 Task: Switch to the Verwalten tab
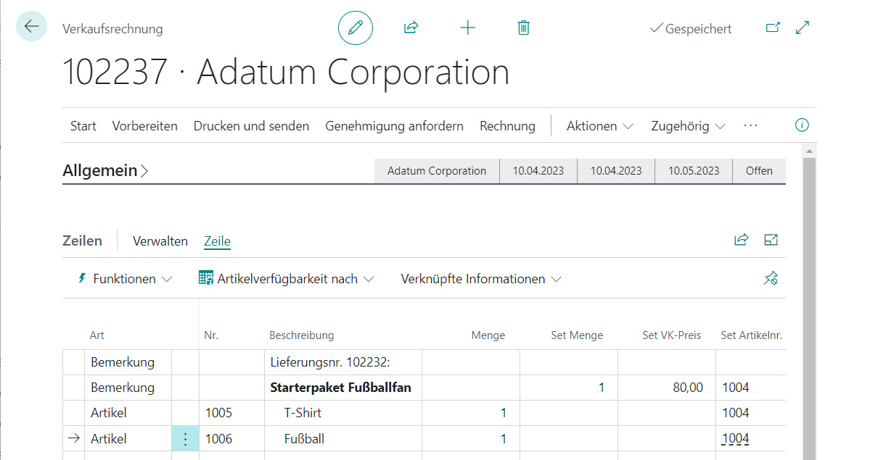tap(160, 241)
